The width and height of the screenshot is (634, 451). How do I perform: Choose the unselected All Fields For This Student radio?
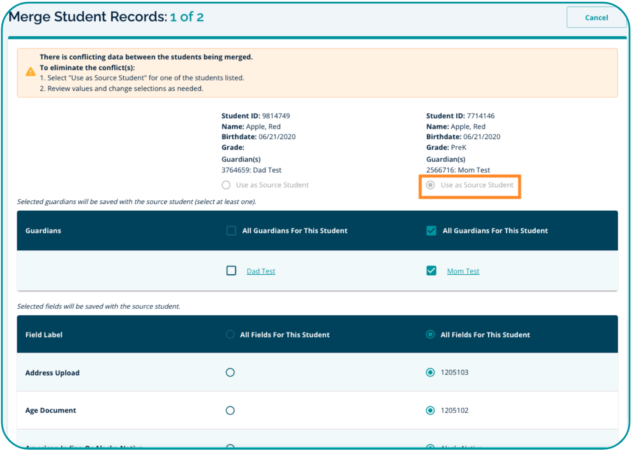click(230, 335)
